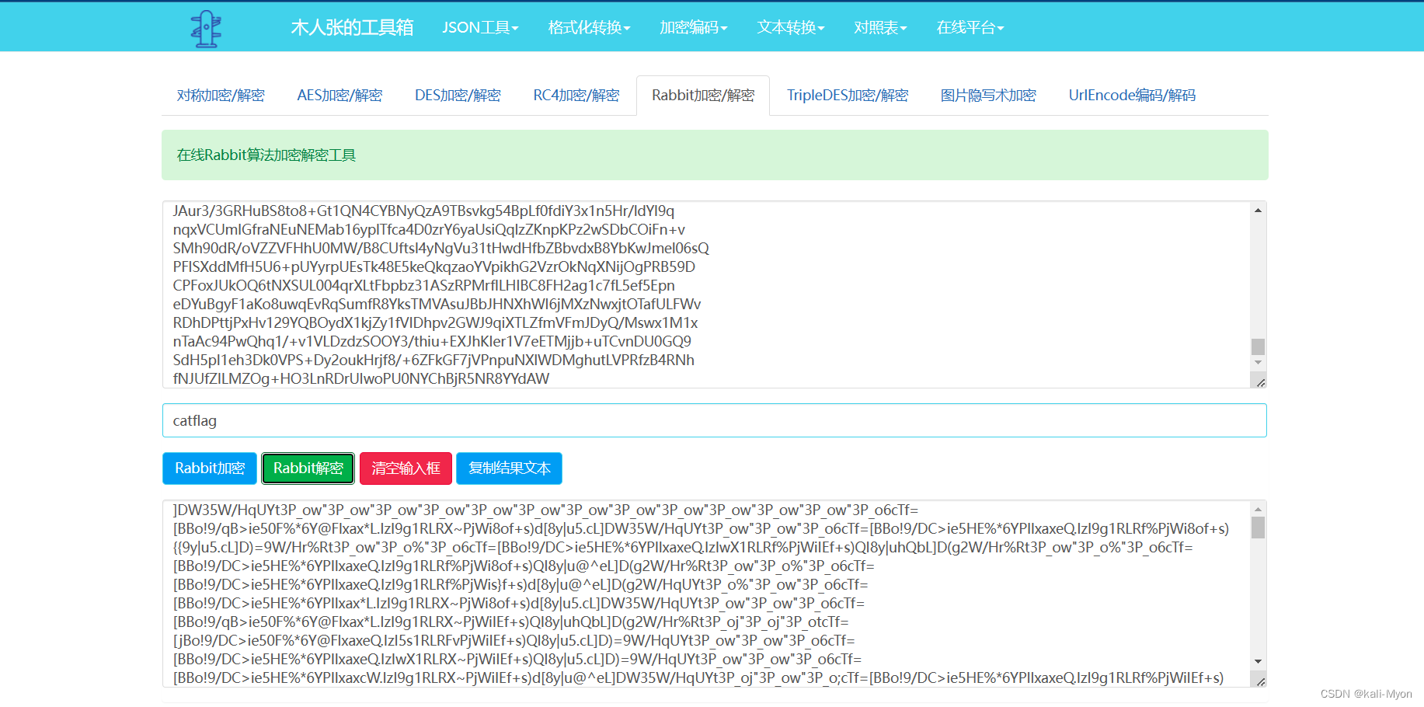Click the ciphertext scrollbar up arrow
This screenshot has height=707, width=1424.
[1258, 208]
